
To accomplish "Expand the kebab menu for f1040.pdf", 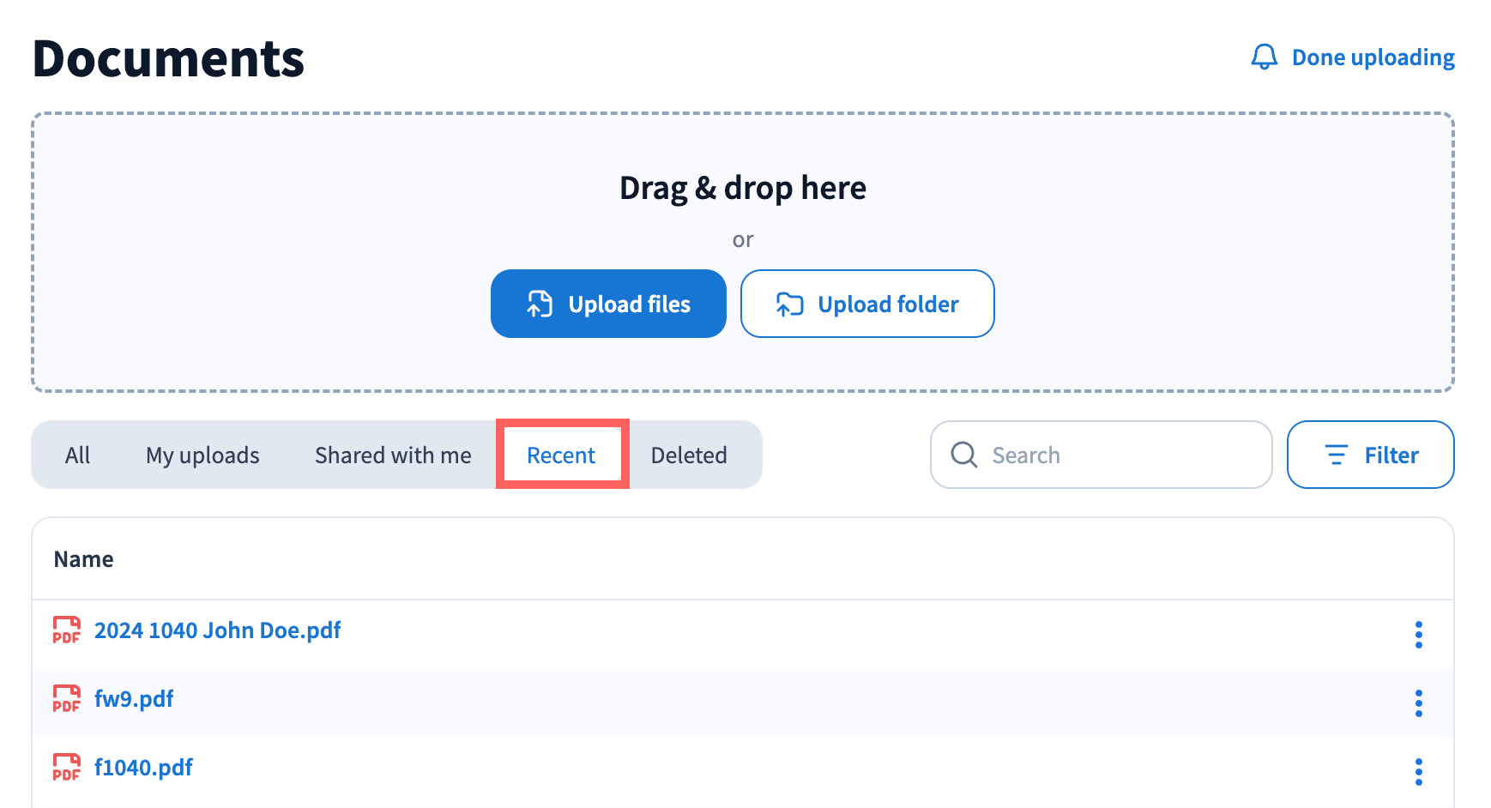I will (x=1418, y=772).
